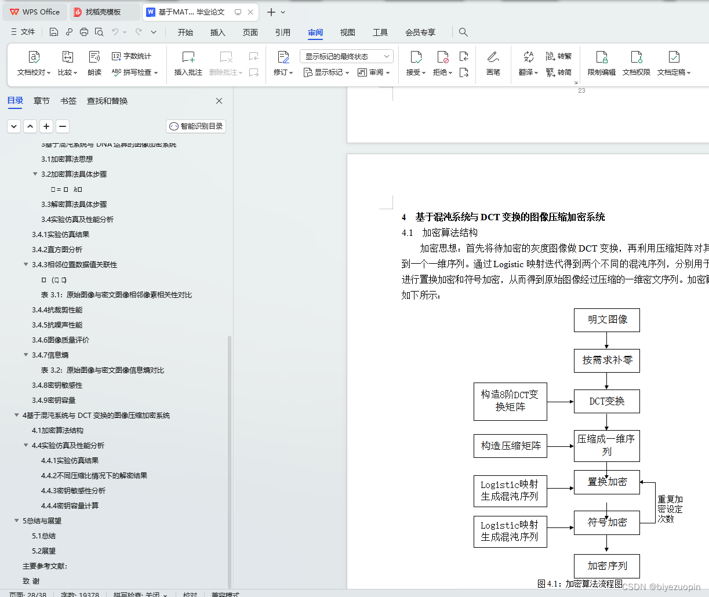Screen dimensions: 709x597
Task: Collapse the 3.4.3相邻位置数据值关联性 node
Action: coord(26,264)
